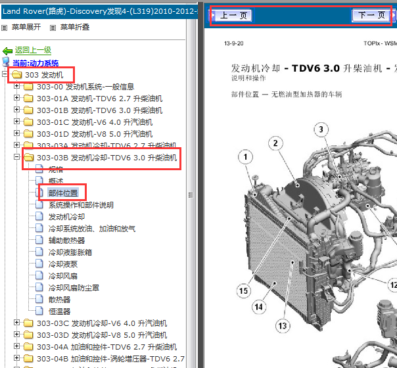Screen dimensions: 397x368
Task: Click document icon beside 系统操作和部件说明
Action: [39, 204]
